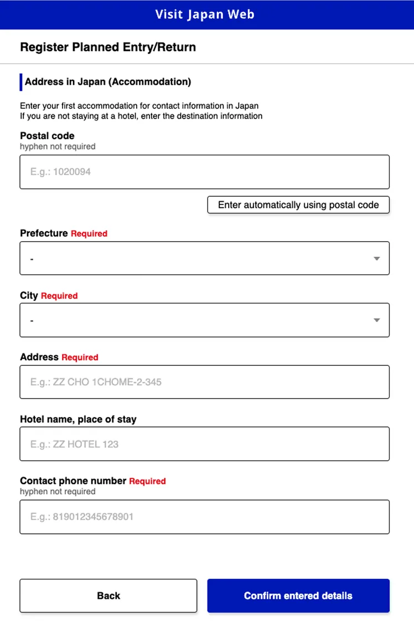Click the Required label beside Prefecture
Viewport: 414px width, 632px height.
pos(89,233)
